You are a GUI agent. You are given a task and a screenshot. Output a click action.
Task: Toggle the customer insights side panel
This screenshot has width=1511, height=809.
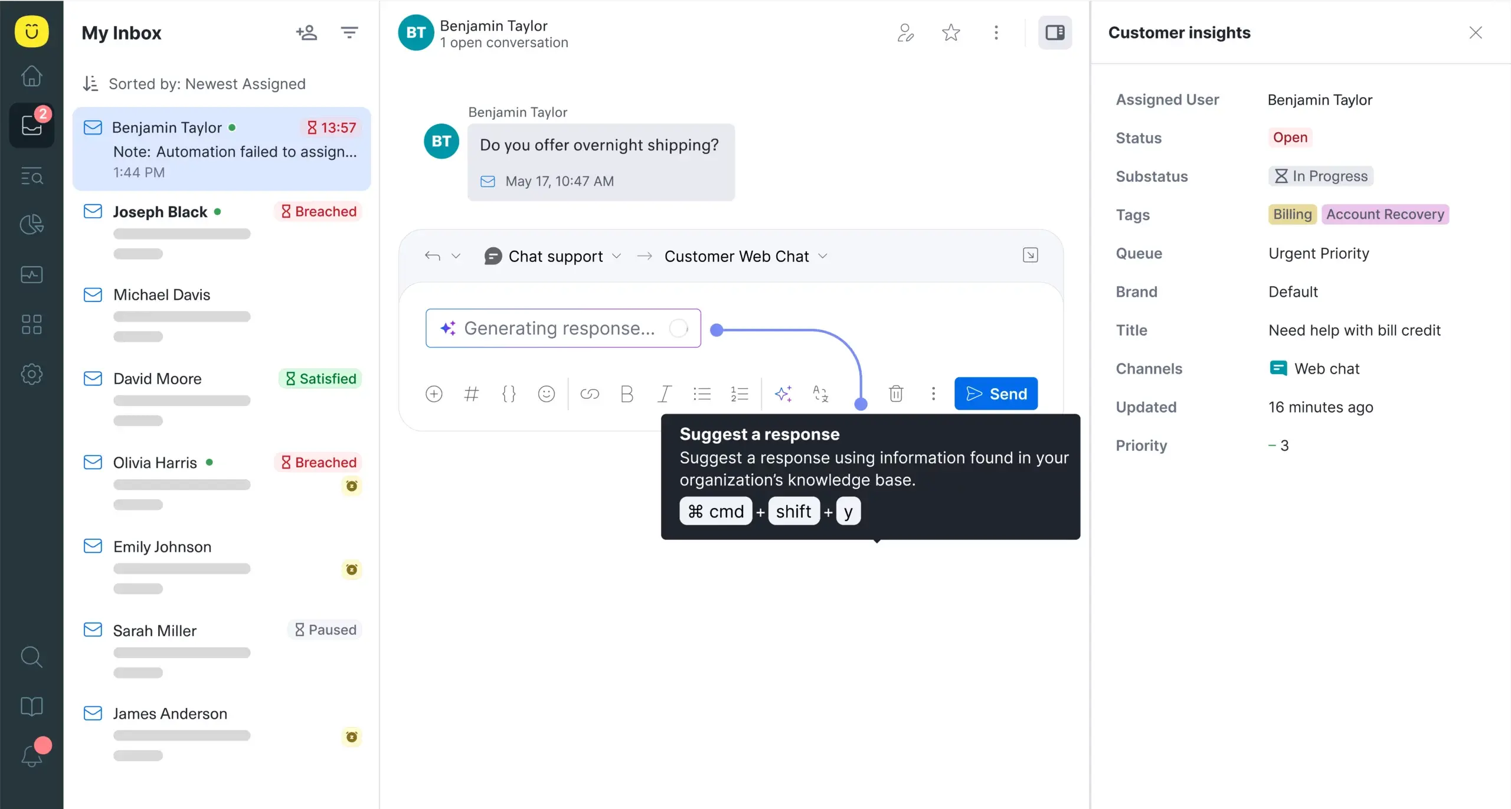tap(1055, 32)
